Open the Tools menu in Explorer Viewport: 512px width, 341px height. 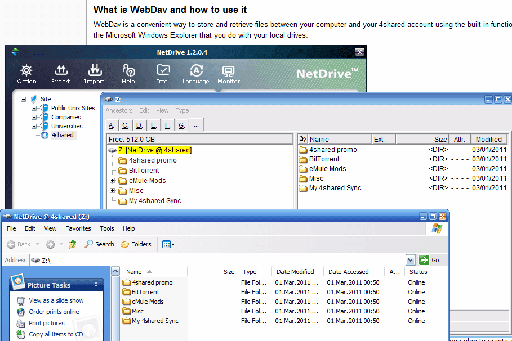point(107,228)
